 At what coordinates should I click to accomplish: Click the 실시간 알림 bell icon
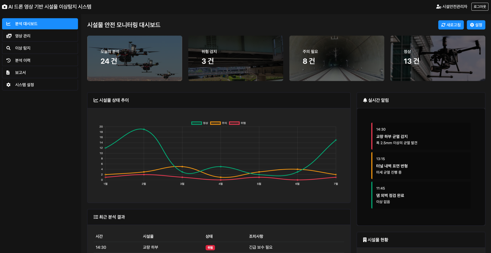click(365, 100)
